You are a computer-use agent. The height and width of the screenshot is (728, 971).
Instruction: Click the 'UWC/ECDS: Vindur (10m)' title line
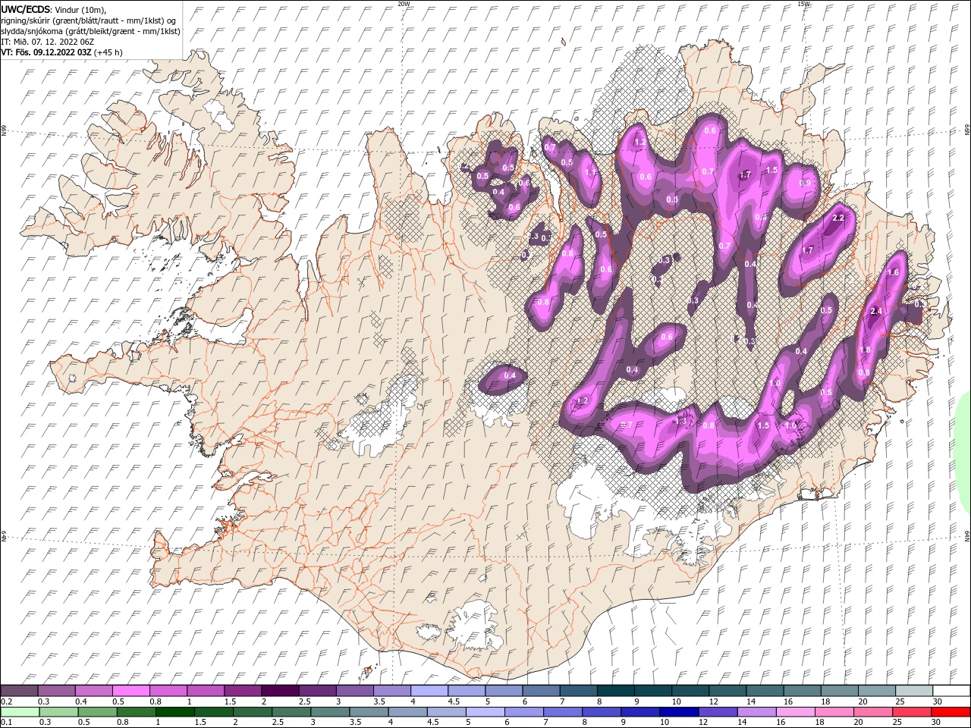(x=54, y=9)
